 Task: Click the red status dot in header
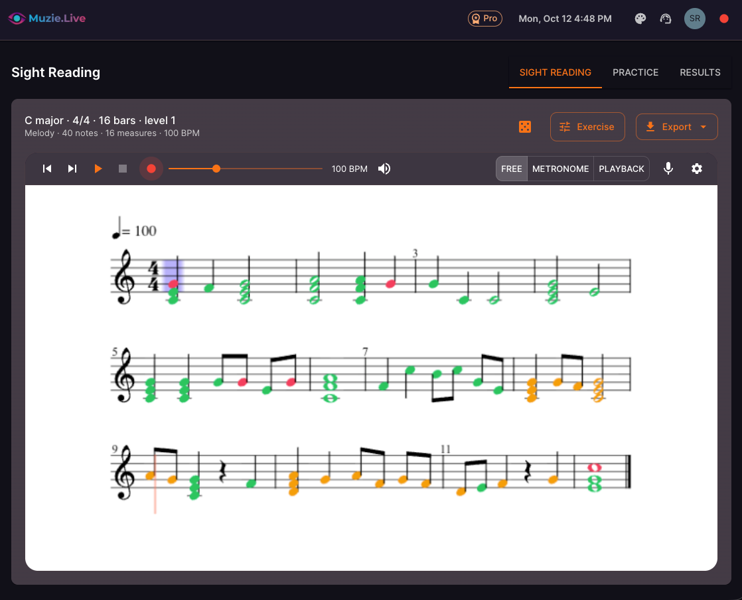click(x=723, y=19)
